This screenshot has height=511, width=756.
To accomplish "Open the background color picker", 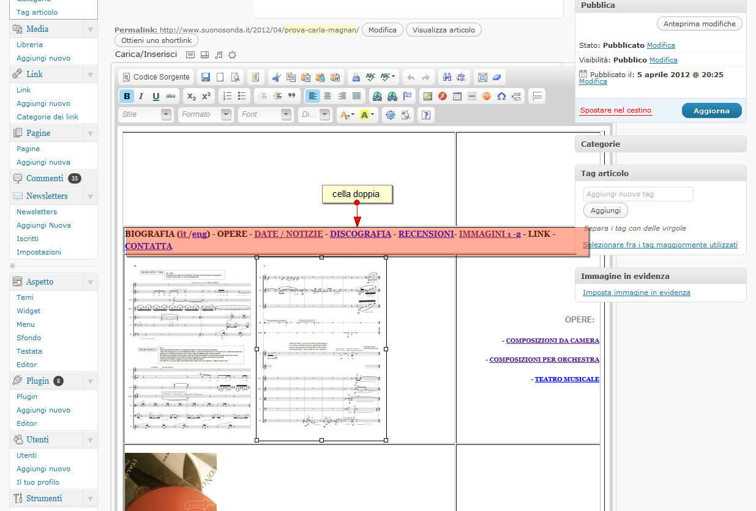I will coord(368,114).
